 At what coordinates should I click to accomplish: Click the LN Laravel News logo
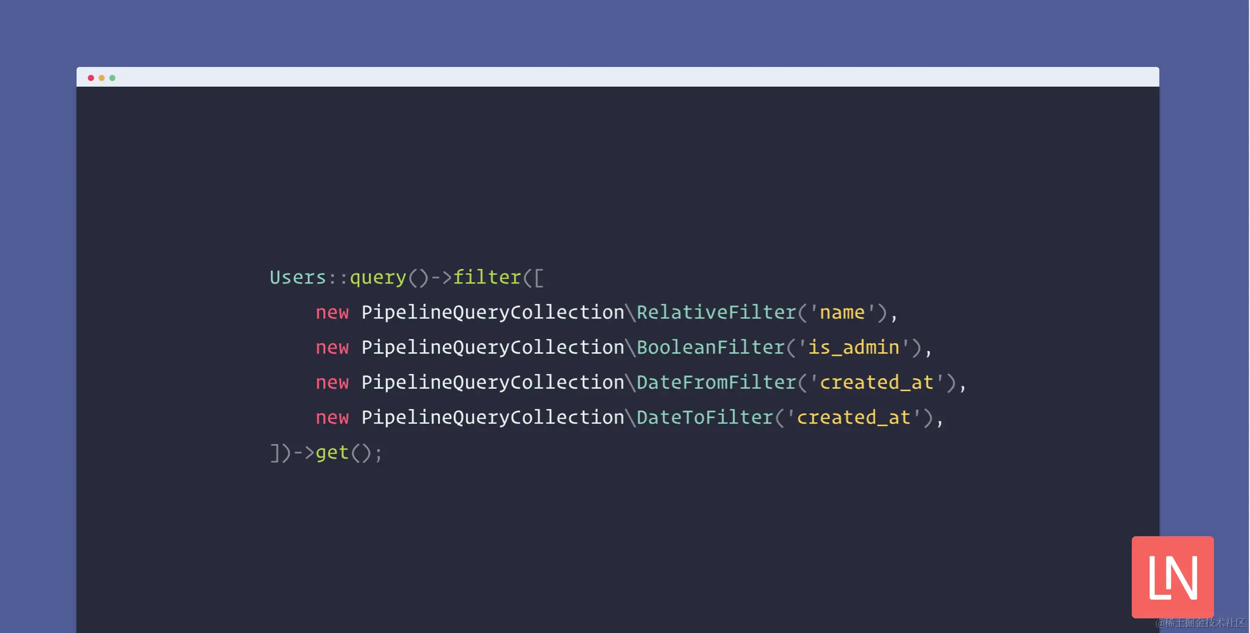(x=1172, y=577)
